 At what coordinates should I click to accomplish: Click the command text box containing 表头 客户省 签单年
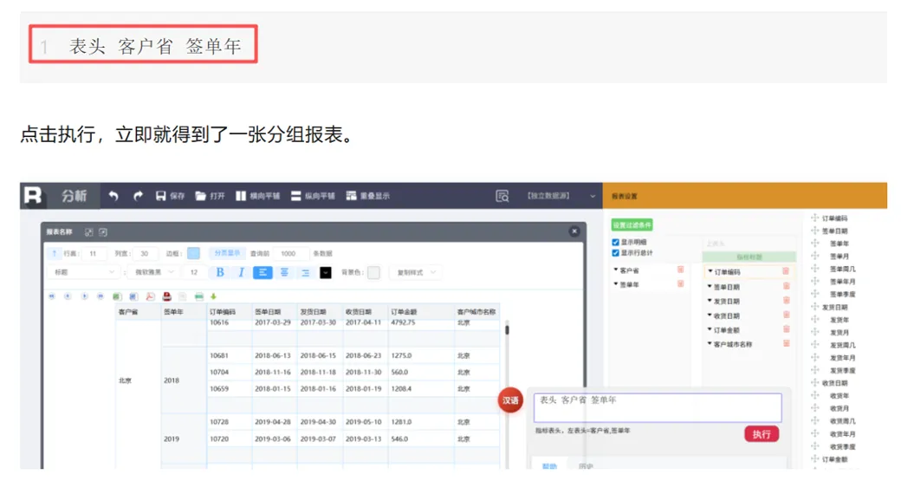click(x=658, y=407)
